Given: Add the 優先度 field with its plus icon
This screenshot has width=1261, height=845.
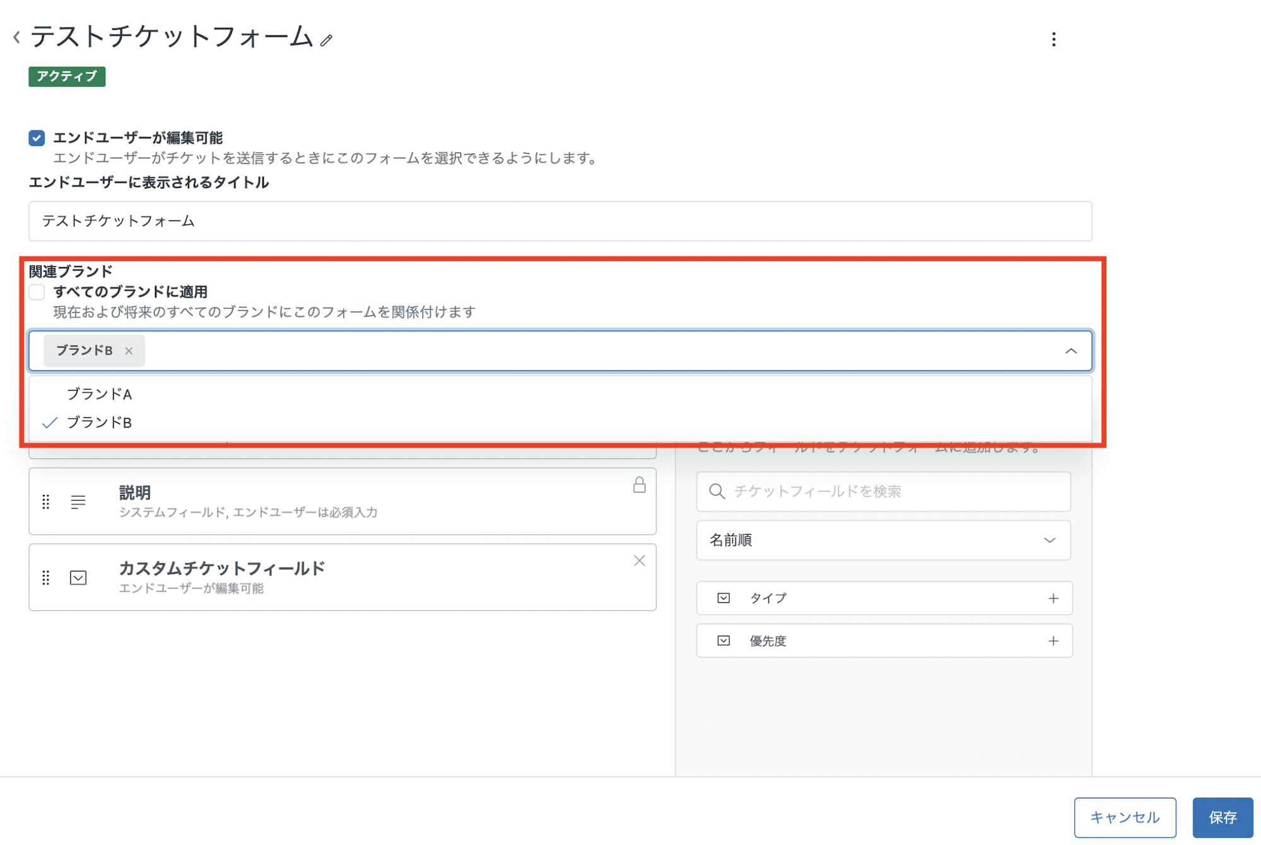Looking at the screenshot, I should tap(1053, 640).
